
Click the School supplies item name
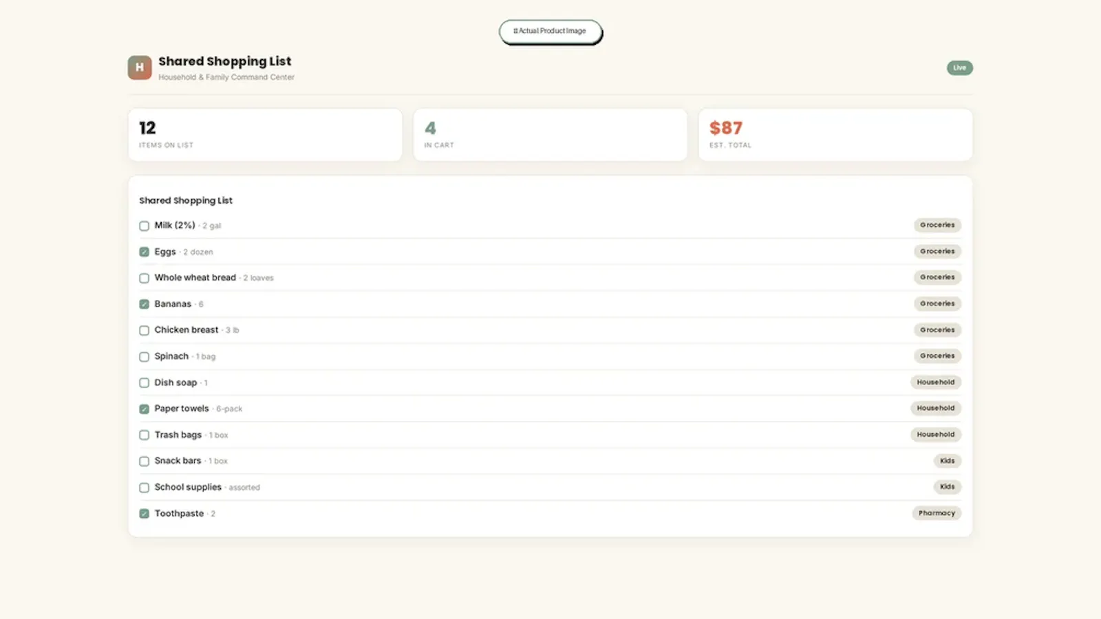coord(188,487)
